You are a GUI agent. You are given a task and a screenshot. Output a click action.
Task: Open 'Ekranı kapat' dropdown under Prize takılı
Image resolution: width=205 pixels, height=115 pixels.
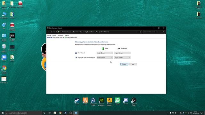122,53
